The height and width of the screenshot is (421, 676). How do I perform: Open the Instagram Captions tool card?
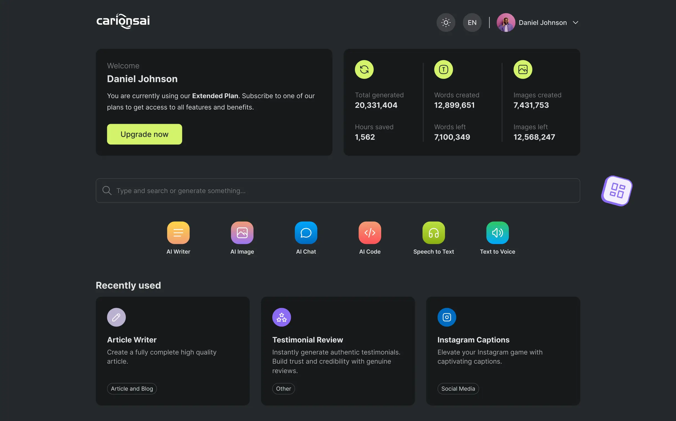[503, 351]
